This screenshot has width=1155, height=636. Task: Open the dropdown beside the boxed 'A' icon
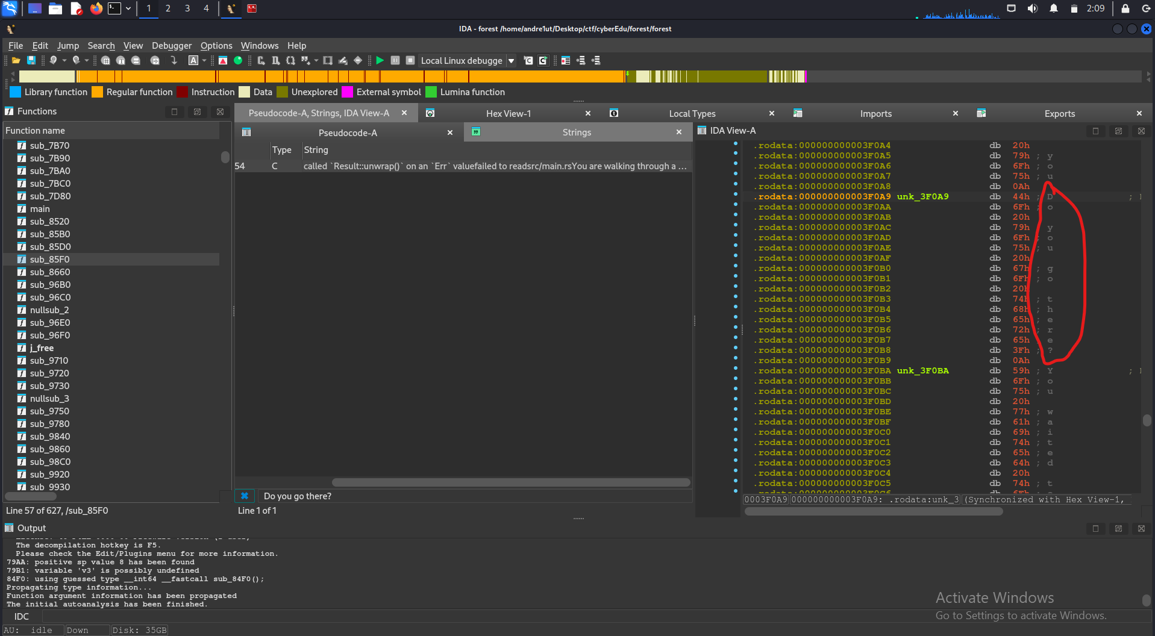coord(204,60)
